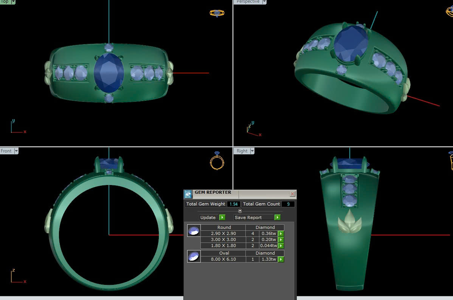
Task: Select the Right viewport title label
Action: 242,151
